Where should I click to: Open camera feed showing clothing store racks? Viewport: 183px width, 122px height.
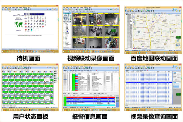tap(111, 43)
